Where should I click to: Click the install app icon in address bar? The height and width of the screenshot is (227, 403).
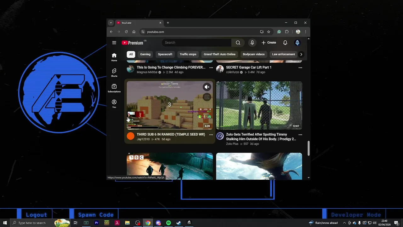coord(262,32)
